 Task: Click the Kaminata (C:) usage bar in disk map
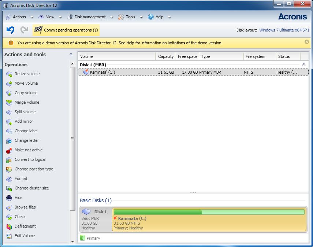pos(209,212)
